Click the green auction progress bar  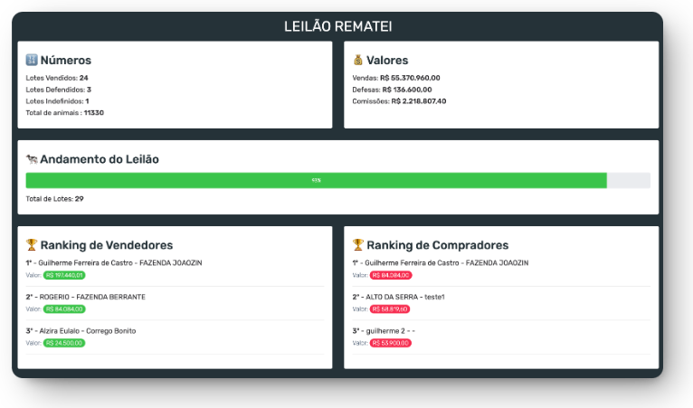[x=316, y=180]
